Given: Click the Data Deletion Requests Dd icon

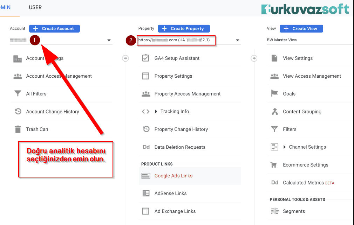Looking at the screenshot, I should click(x=146, y=147).
